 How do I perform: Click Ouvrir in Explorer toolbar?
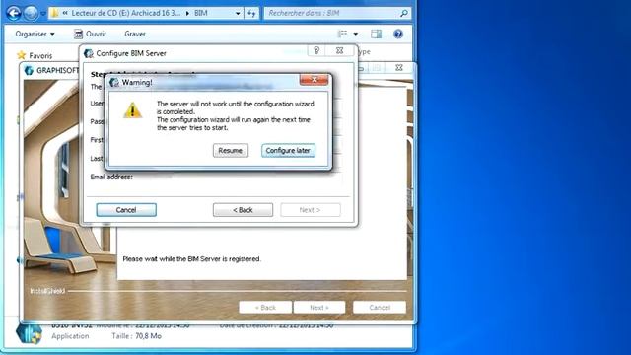point(91,34)
